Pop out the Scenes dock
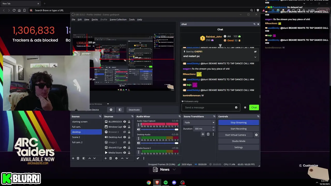331x186 pixels. 100,117
